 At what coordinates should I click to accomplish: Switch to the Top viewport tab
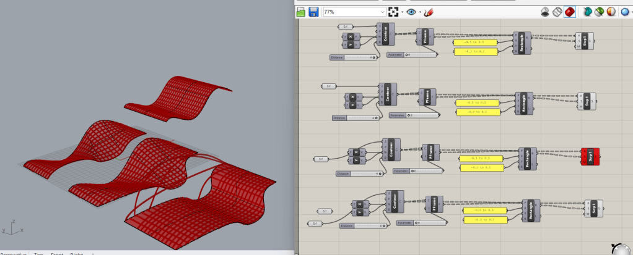click(38, 254)
